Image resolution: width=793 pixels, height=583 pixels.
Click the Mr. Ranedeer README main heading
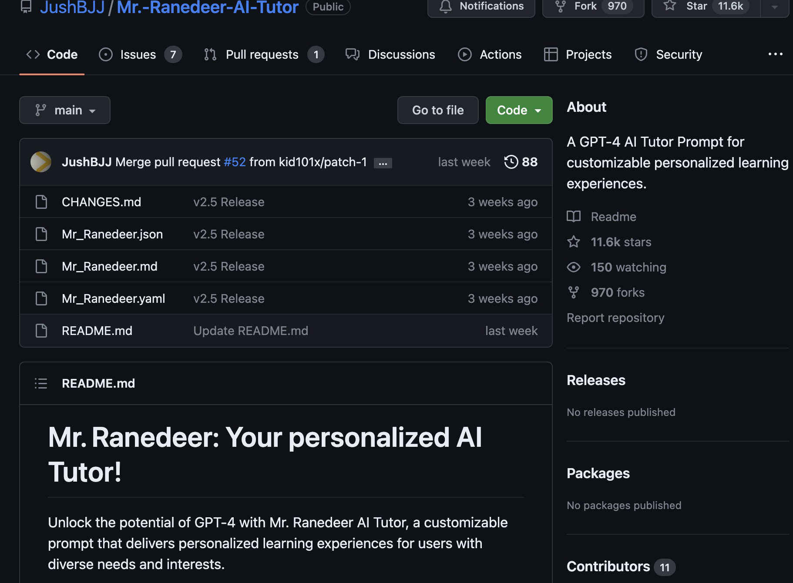point(265,455)
